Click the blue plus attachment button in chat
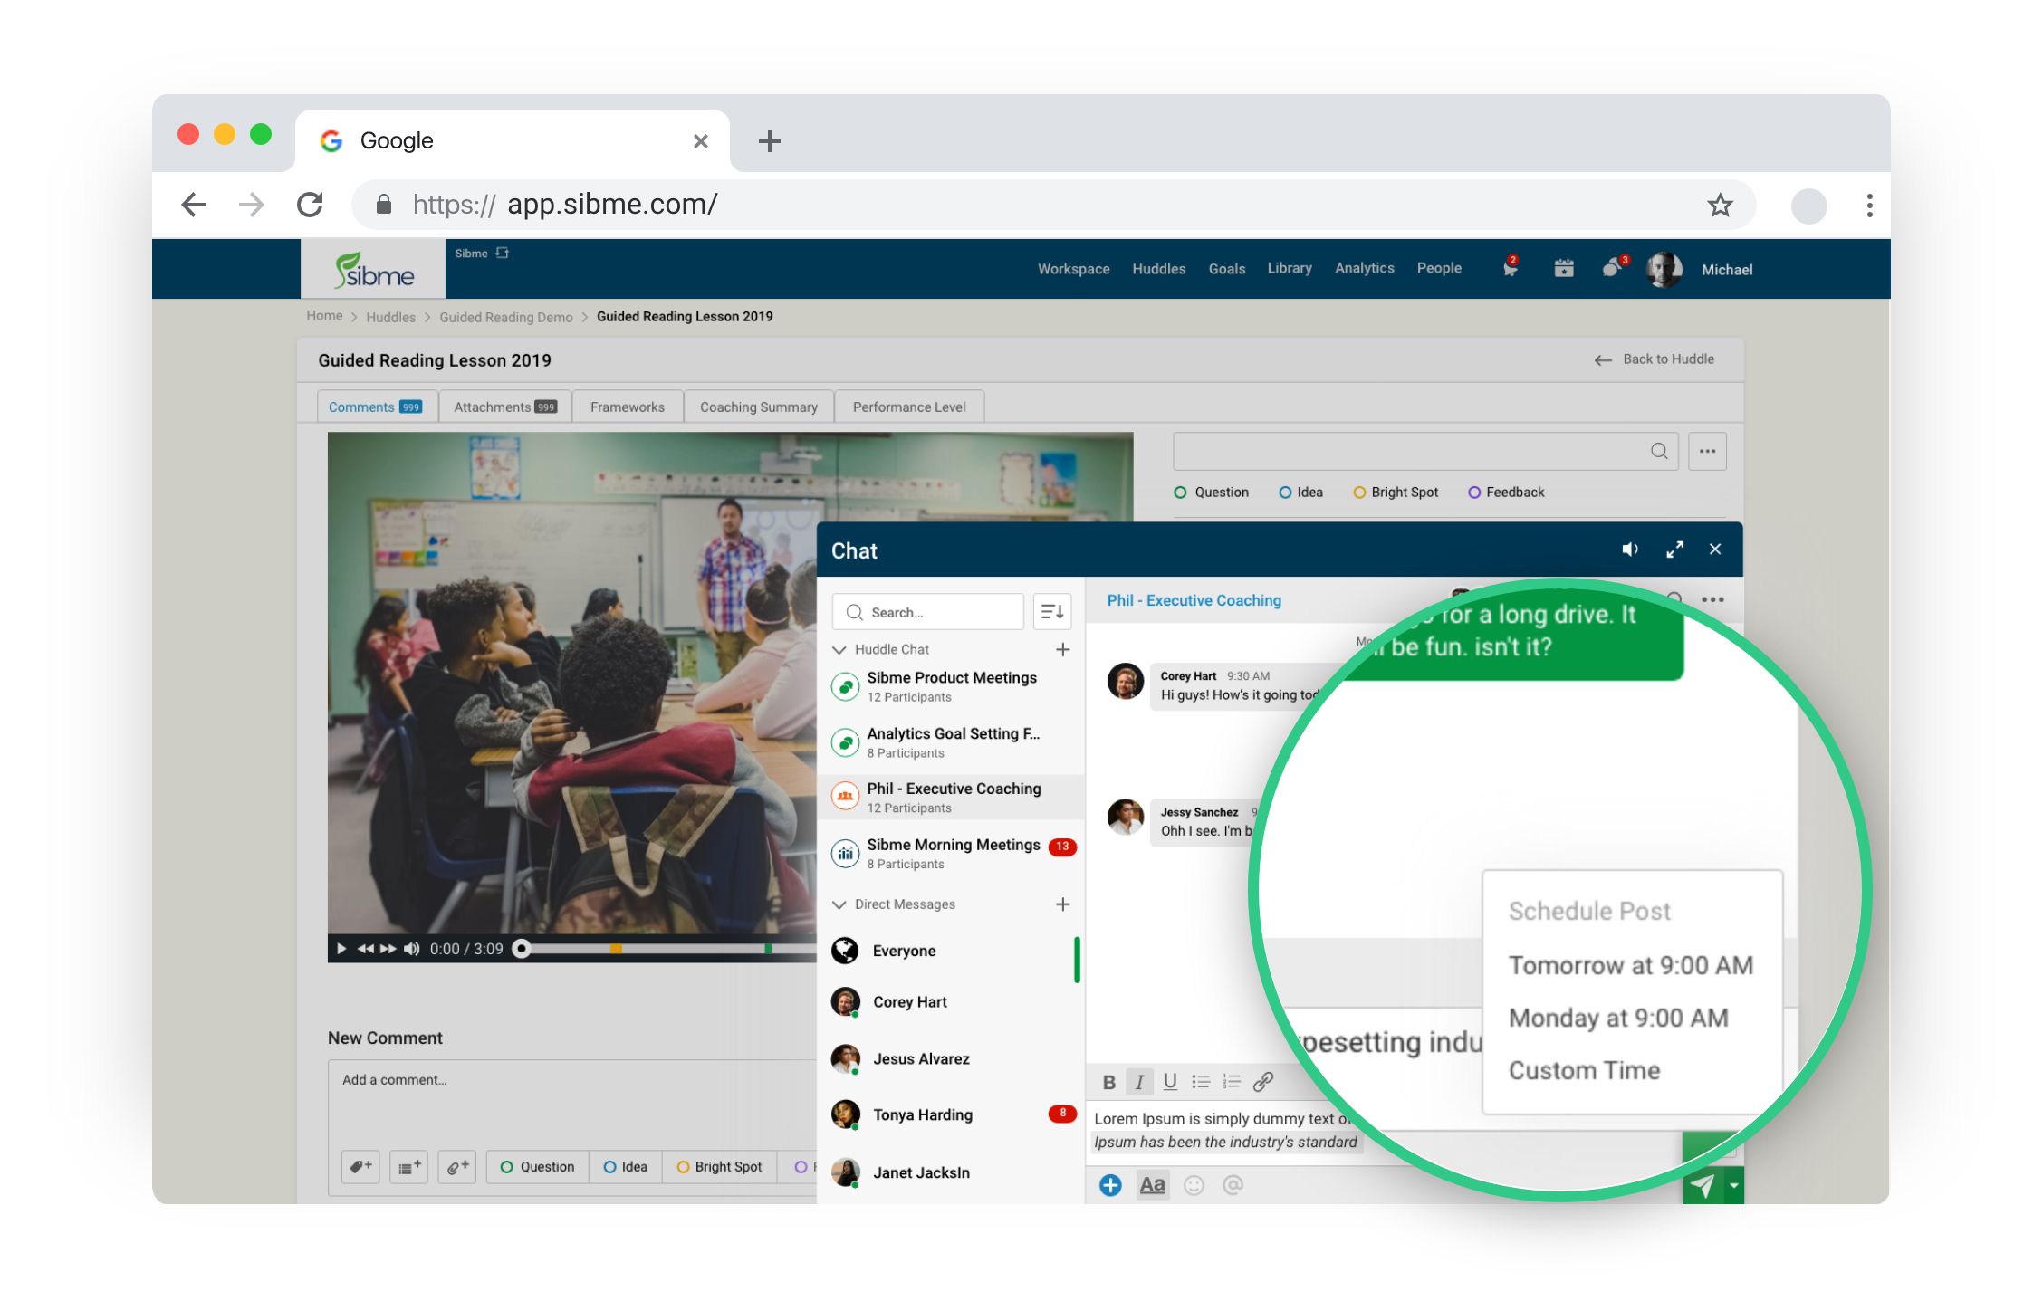Screen dimensions: 2043x1301 (x=1110, y=1185)
